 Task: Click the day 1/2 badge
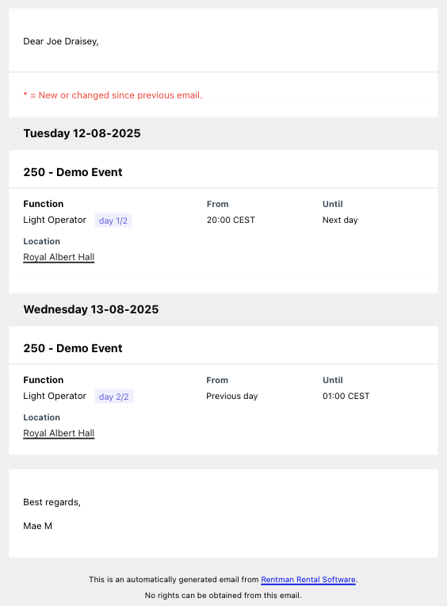[113, 221]
